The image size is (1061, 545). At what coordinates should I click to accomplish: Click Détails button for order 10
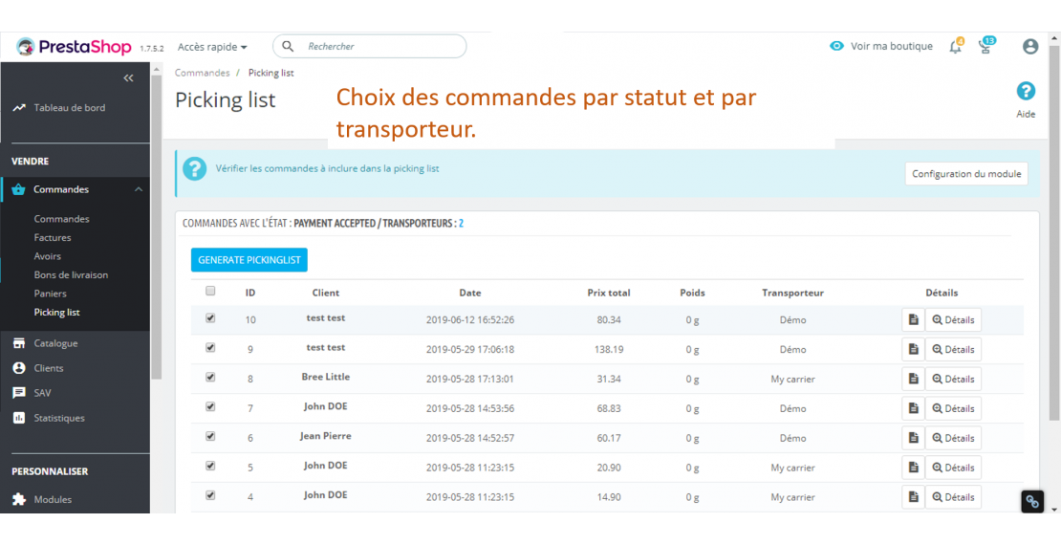(953, 319)
